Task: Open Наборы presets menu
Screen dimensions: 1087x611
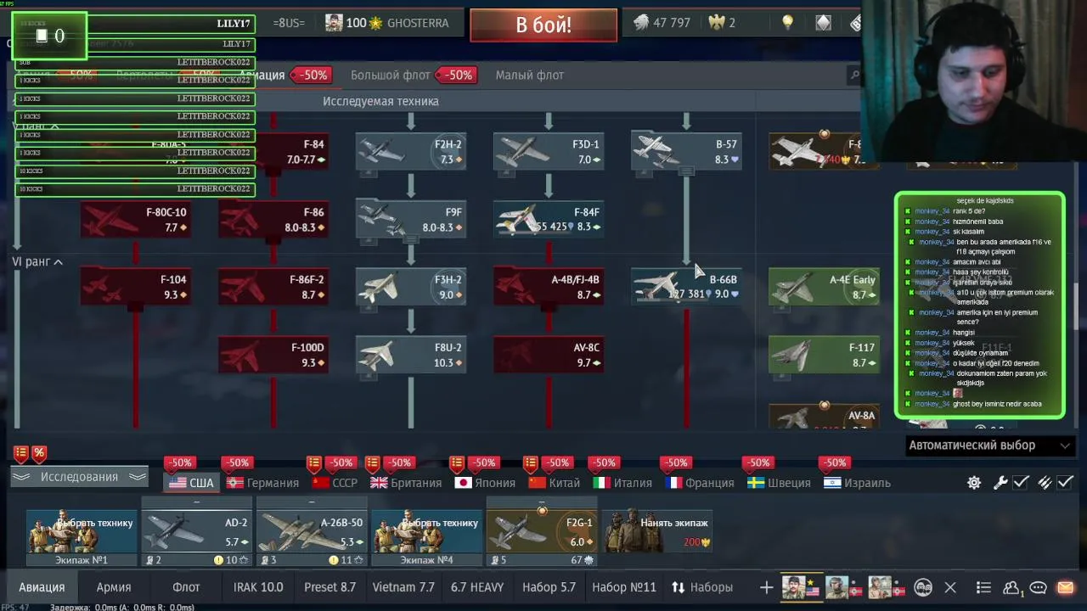Action: click(702, 587)
